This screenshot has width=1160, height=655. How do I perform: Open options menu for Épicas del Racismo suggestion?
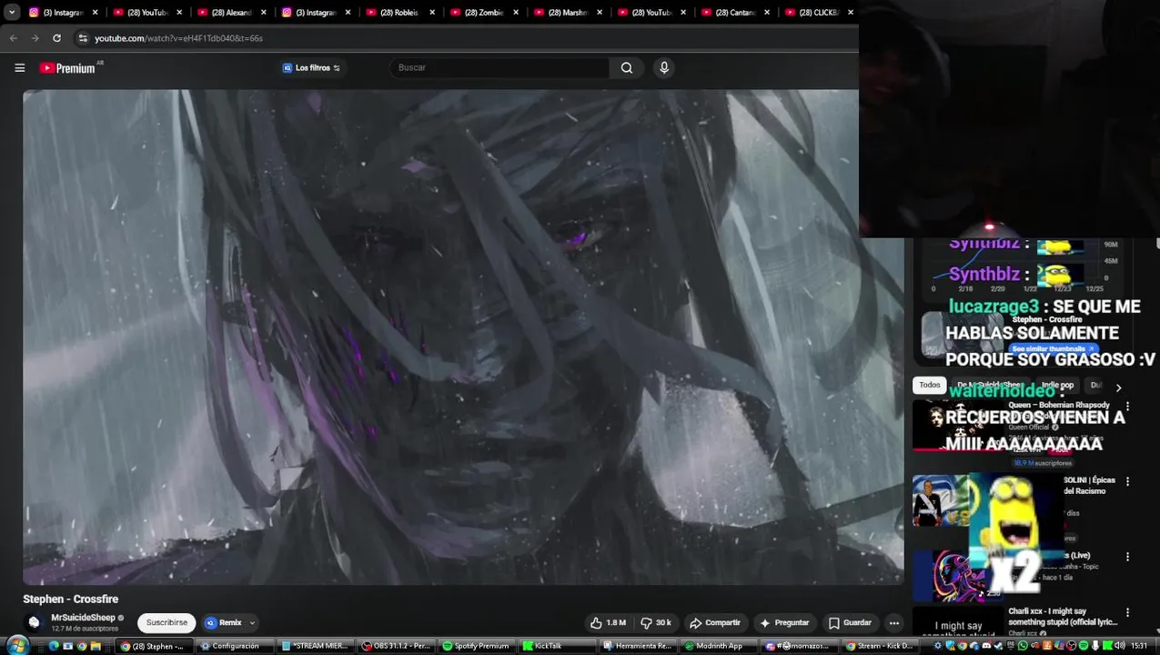tap(1127, 481)
